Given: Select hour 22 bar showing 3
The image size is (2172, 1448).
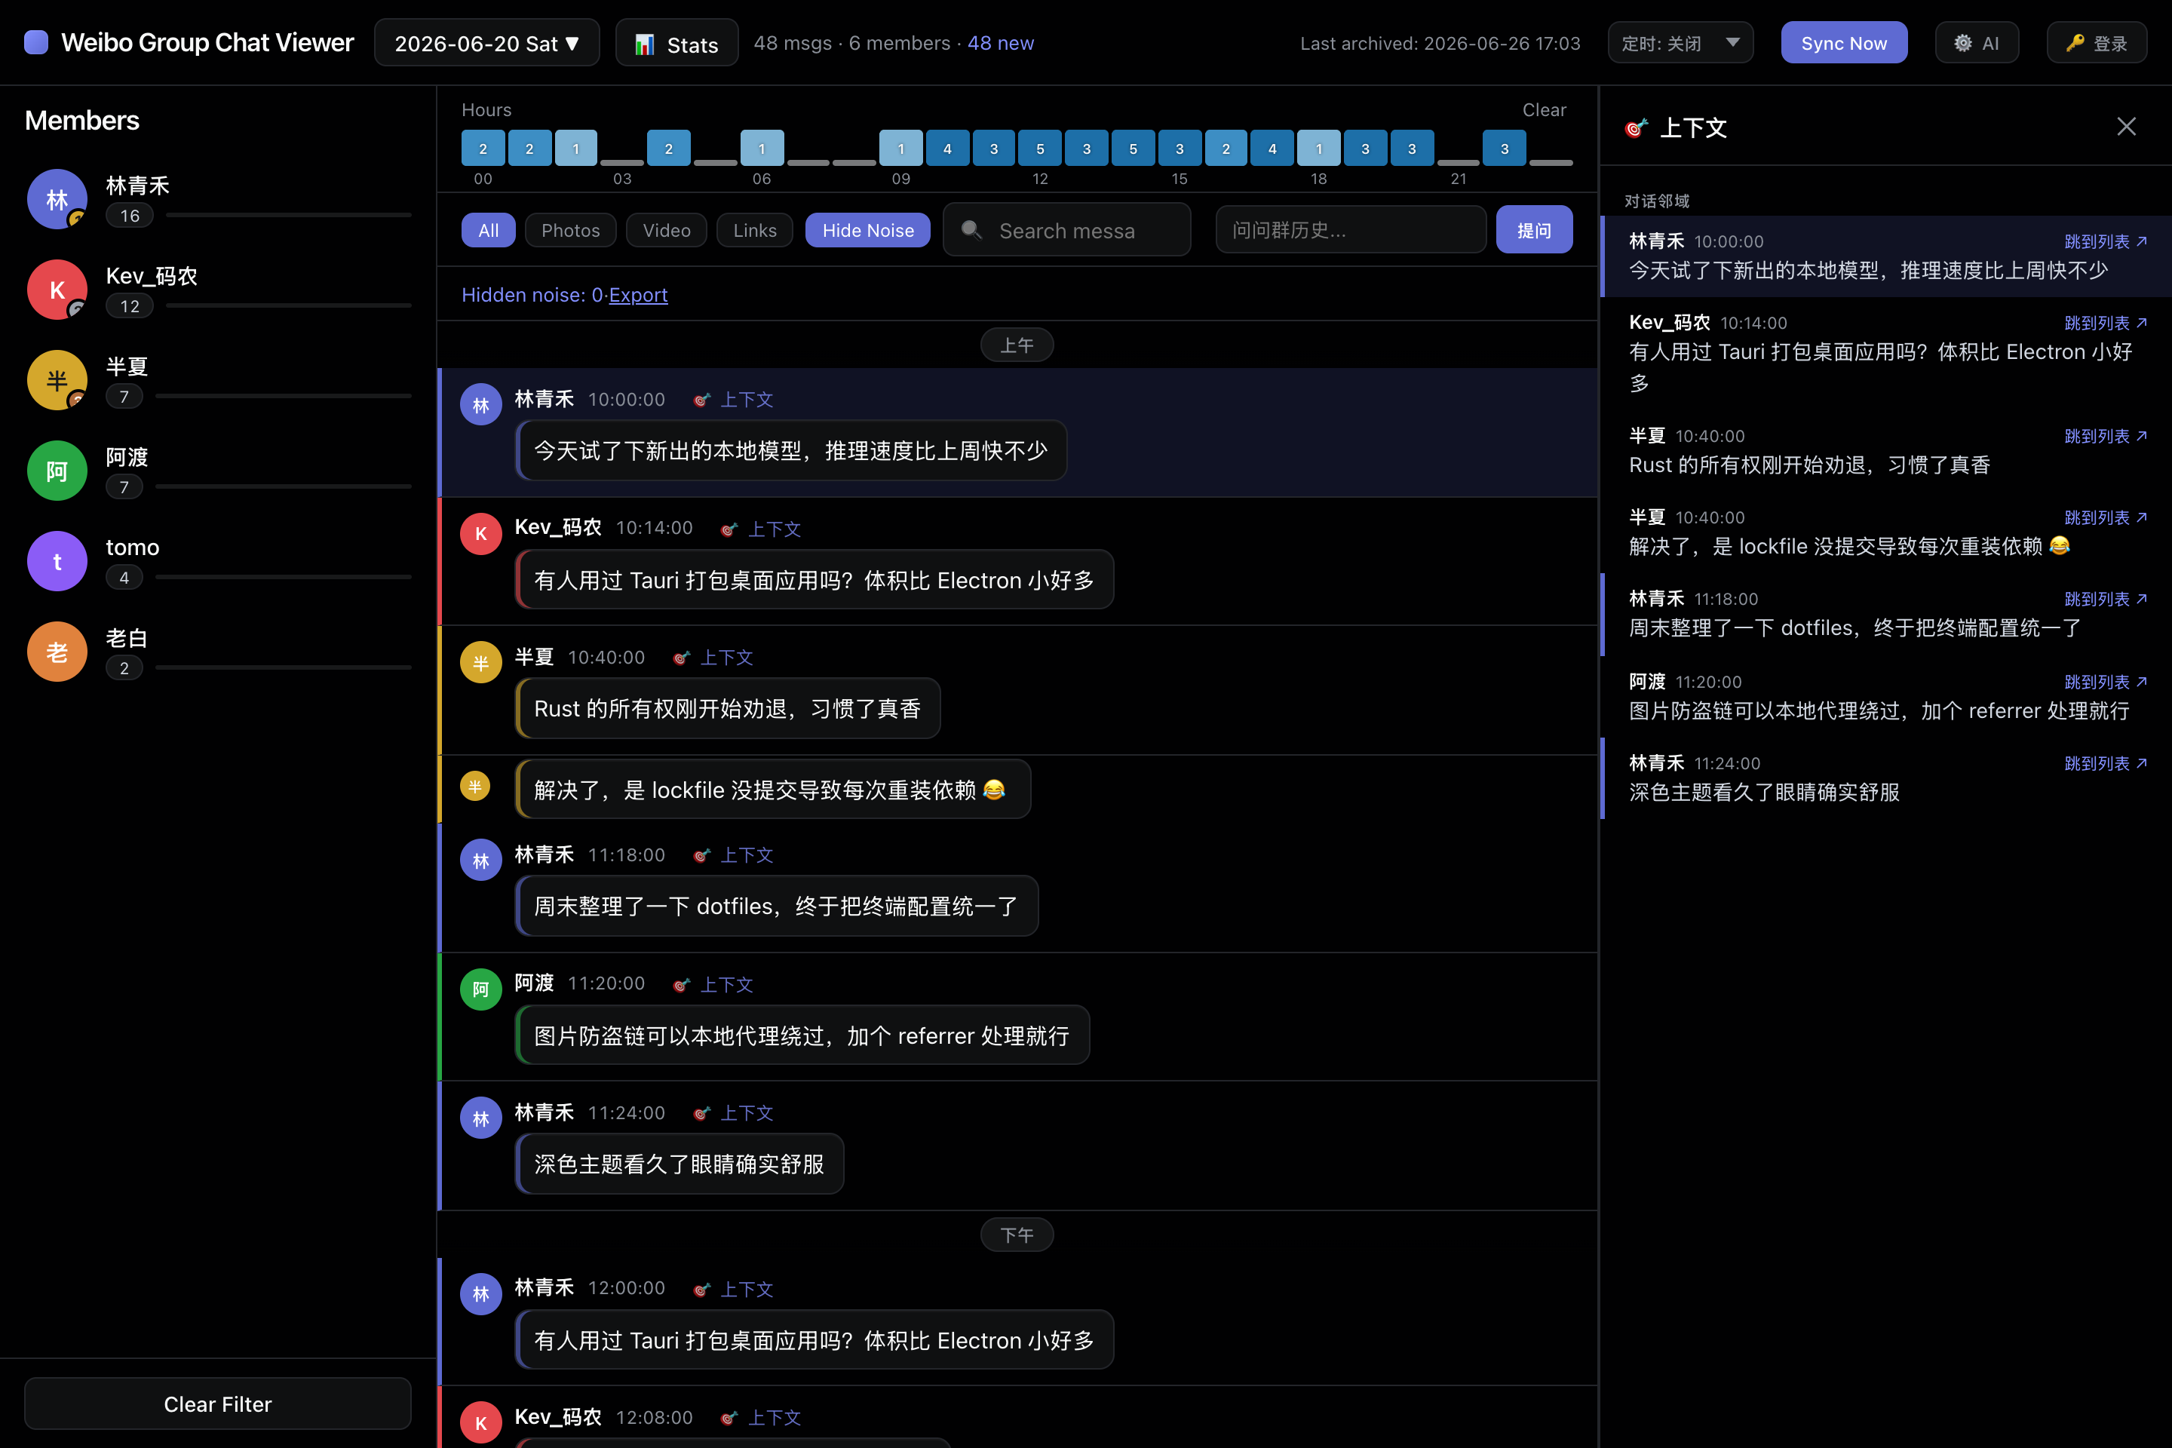Looking at the screenshot, I should coord(1505,148).
